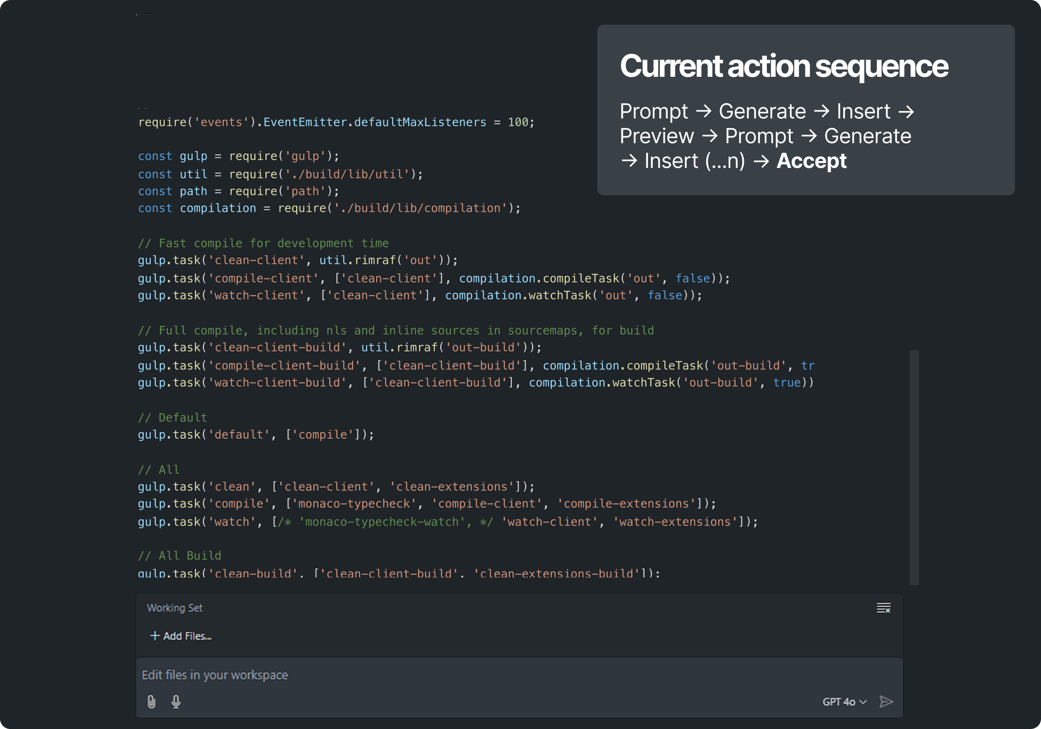Click the 'default' task name in code
The height and width of the screenshot is (729, 1041).
point(239,434)
